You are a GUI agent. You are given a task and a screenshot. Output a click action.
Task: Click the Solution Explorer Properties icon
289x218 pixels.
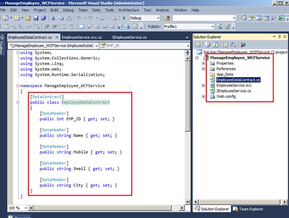198,45
